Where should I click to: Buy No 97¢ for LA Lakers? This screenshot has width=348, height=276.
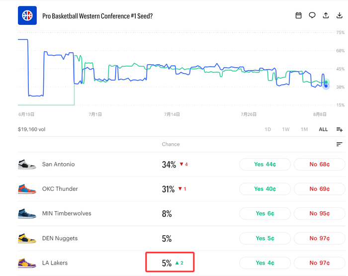click(320, 263)
